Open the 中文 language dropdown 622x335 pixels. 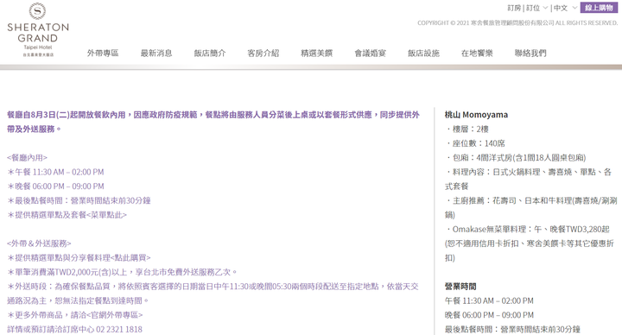coord(565,8)
